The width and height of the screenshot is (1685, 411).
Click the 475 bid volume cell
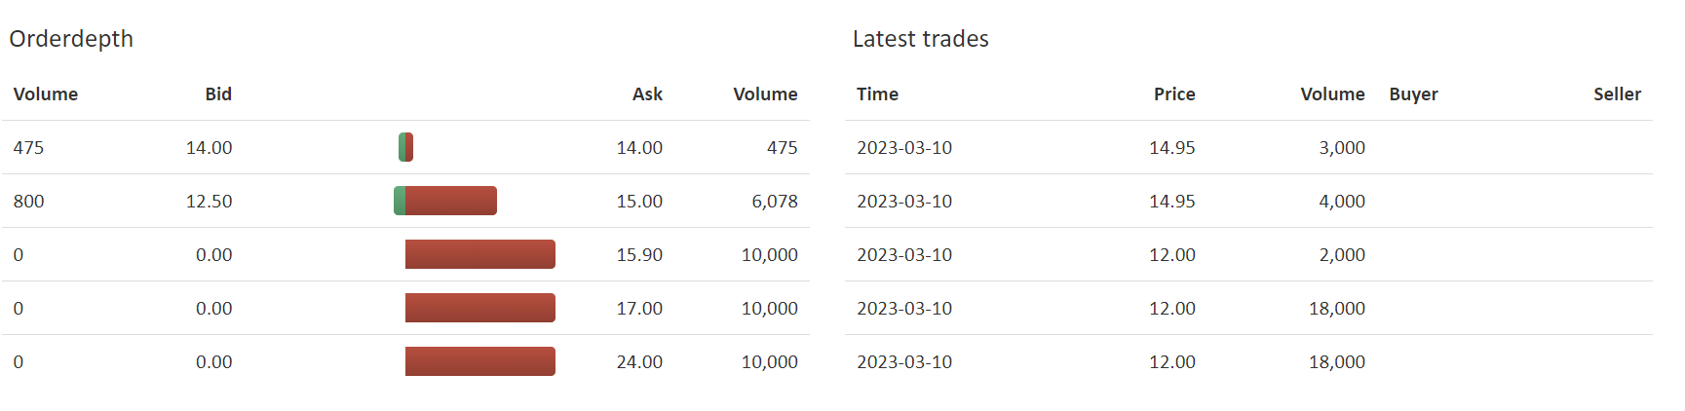point(28,148)
